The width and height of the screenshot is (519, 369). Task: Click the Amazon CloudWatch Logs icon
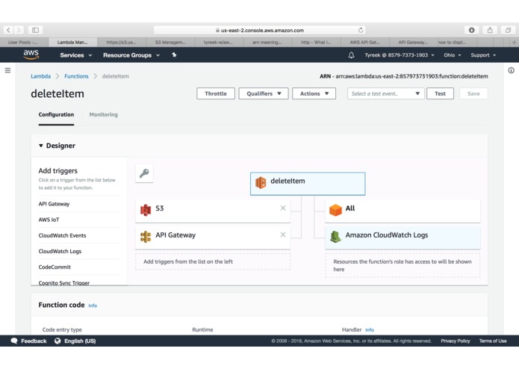coord(335,237)
